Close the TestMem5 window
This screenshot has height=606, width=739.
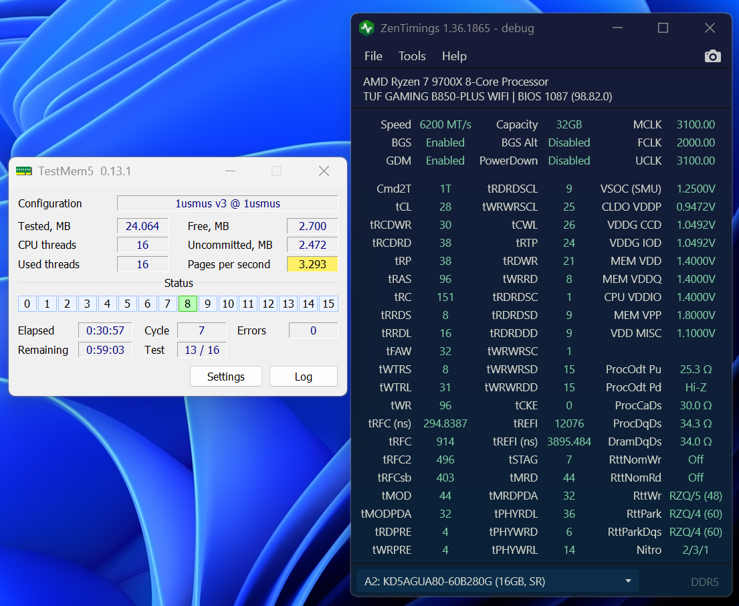point(324,171)
